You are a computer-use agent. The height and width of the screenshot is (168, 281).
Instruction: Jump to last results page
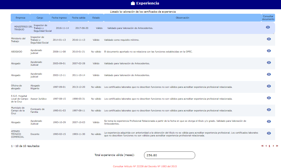(x=277, y=146)
